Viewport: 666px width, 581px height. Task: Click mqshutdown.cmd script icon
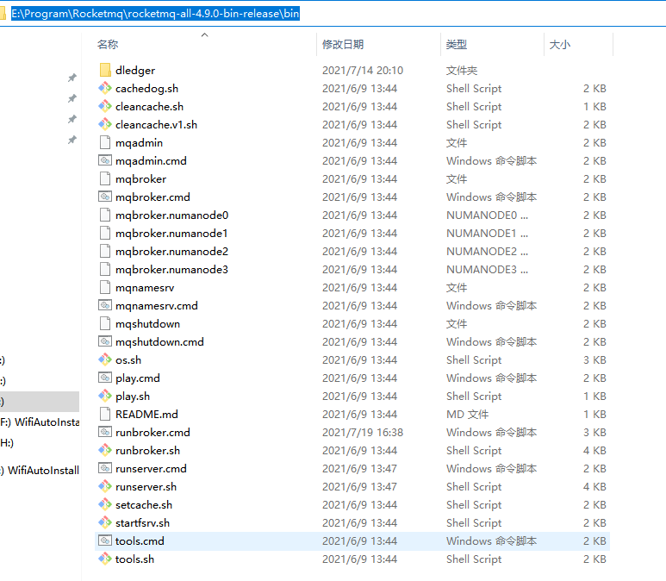[105, 341]
